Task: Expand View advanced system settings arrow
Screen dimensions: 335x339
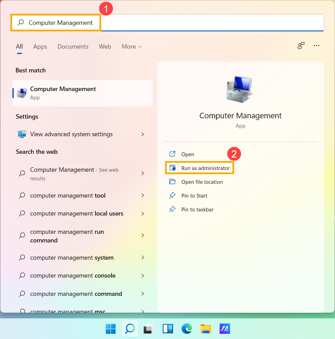Action: click(x=143, y=134)
